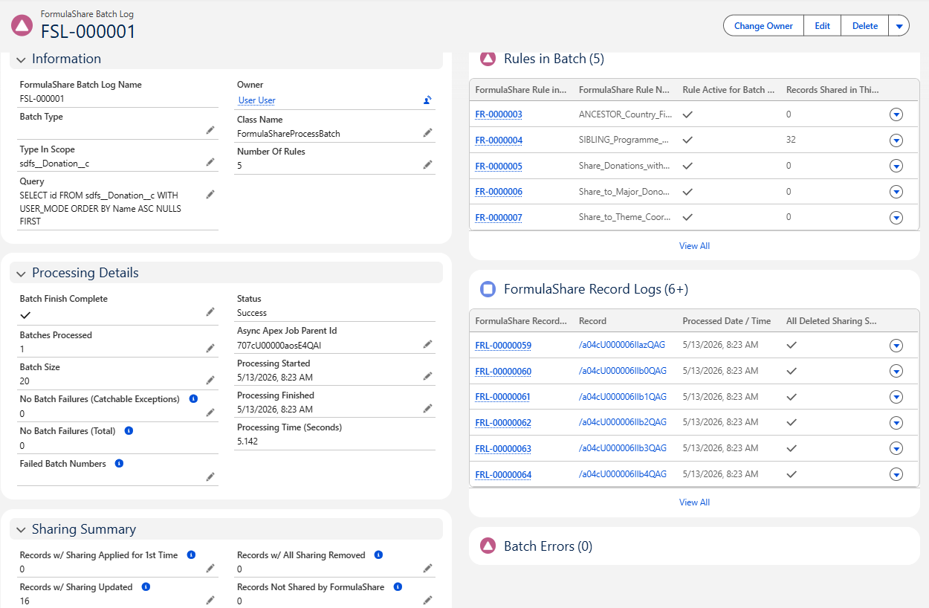
Task: Open rule record FR-0000004
Action: [x=499, y=140]
